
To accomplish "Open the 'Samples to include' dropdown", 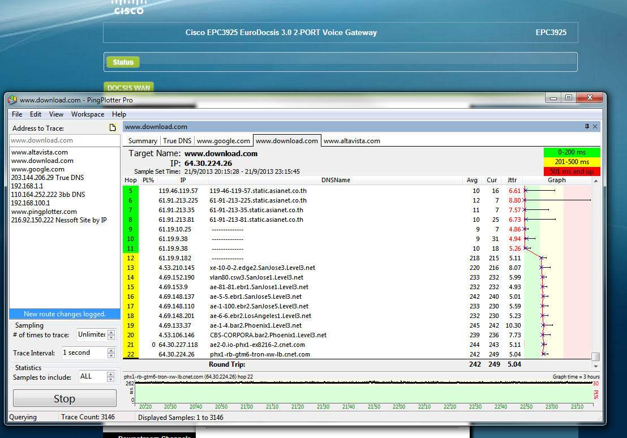I will 111,377.
